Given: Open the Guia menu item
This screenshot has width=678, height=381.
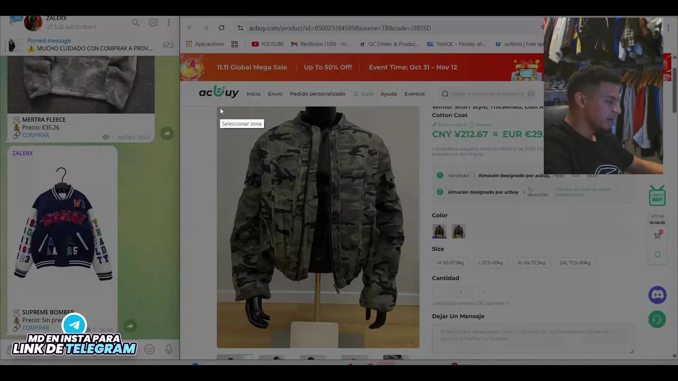Looking at the screenshot, I should 363,94.
